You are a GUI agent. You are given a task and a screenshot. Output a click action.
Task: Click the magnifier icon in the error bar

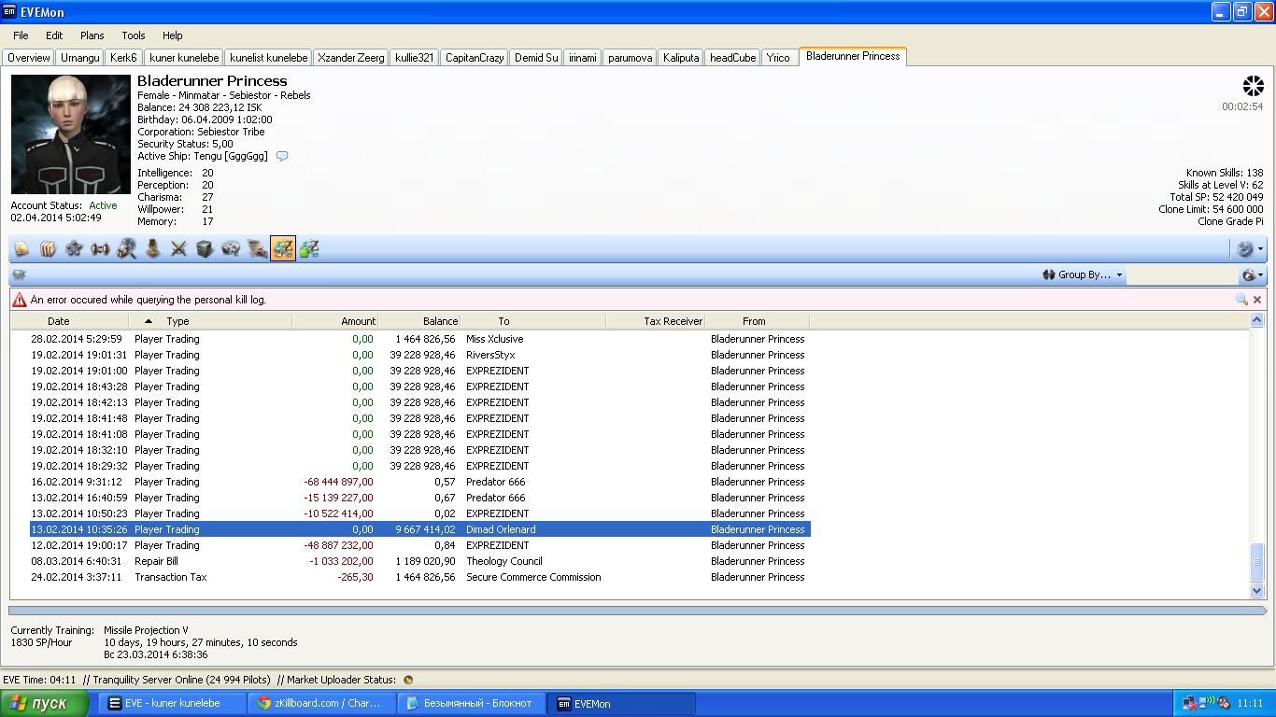[x=1241, y=300]
